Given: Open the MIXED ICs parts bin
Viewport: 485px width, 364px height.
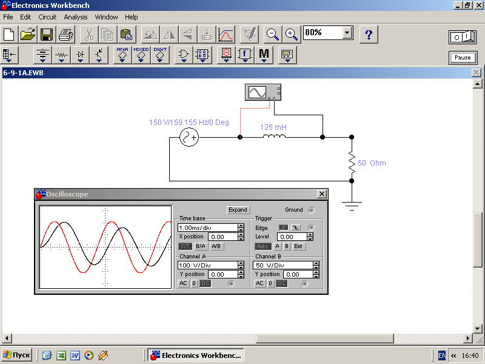Looking at the screenshot, I should [x=141, y=55].
